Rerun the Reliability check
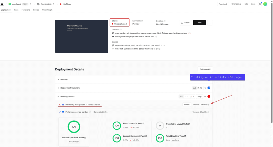Image resolution: width=273 pixels, height=147 pixels. (x=187, y=105)
